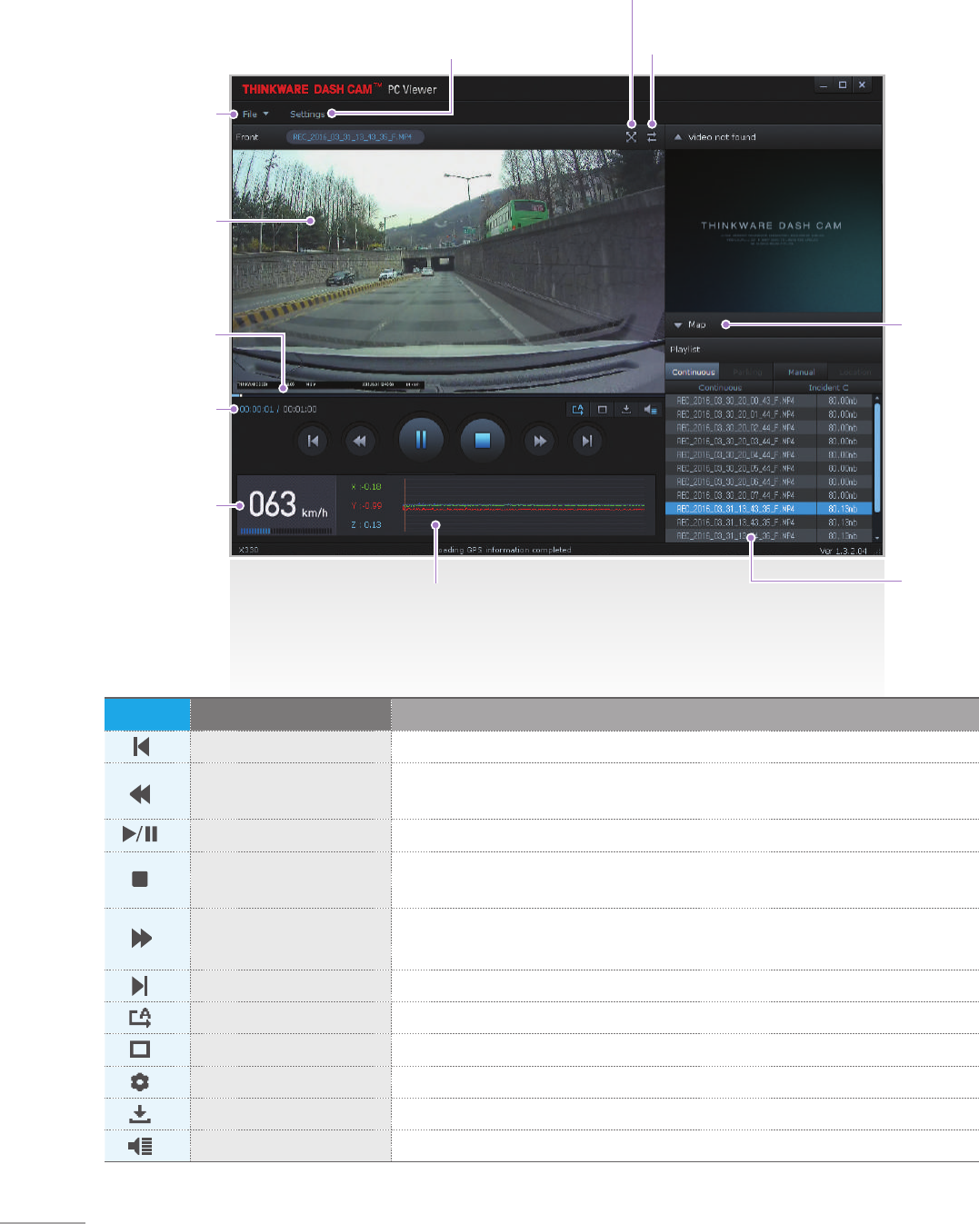The width and height of the screenshot is (979, 1224).
Task: Click the rear view THINKWARE DASH CAM placeholder
Action: pos(774,231)
